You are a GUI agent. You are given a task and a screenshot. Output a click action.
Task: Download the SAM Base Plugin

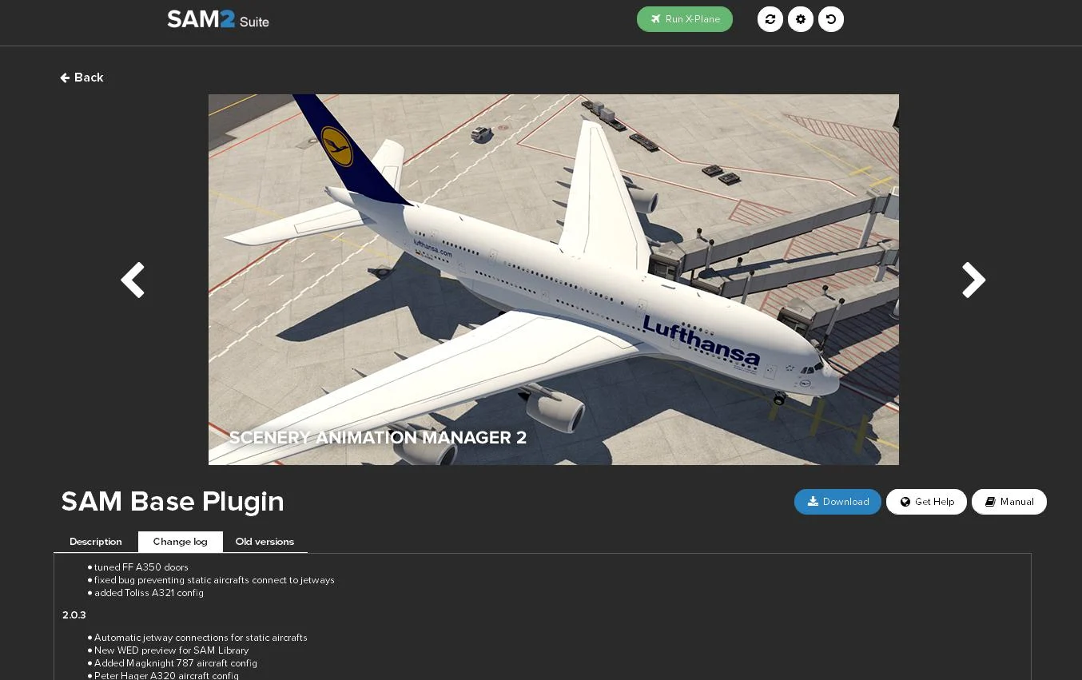pos(837,502)
